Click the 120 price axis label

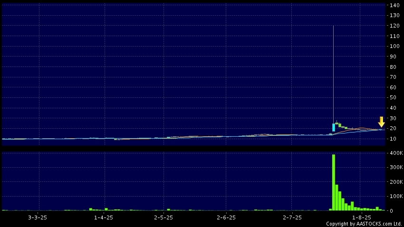(394, 26)
